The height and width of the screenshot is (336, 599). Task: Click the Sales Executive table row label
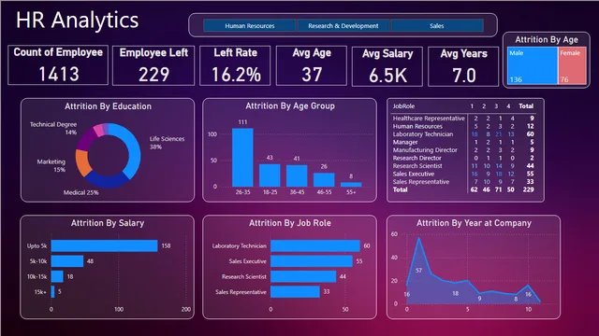[414, 174]
